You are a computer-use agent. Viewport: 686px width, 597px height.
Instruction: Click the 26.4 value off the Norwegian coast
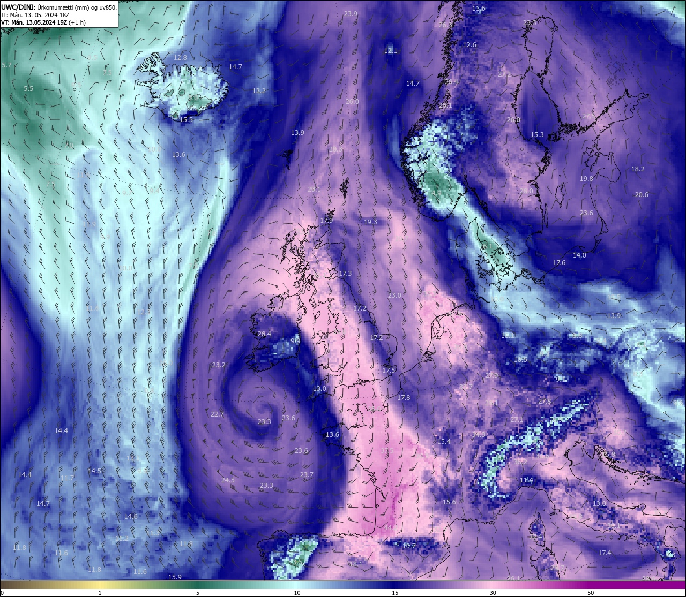pos(452,82)
